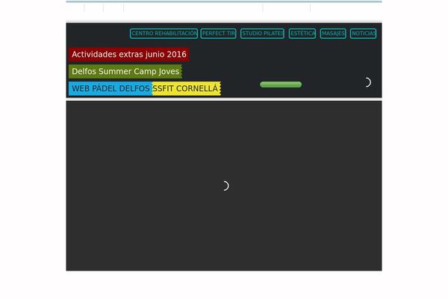Screen dimensions: 448x299
Task: Go to the Studio Pilates section
Action: pyautogui.click(x=262, y=34)
